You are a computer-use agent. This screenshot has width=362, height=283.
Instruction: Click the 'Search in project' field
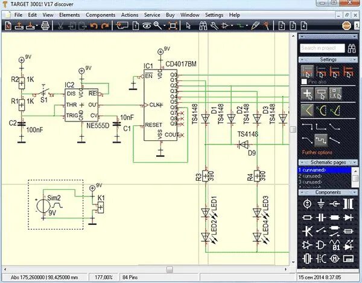click(x=322, y=48)
